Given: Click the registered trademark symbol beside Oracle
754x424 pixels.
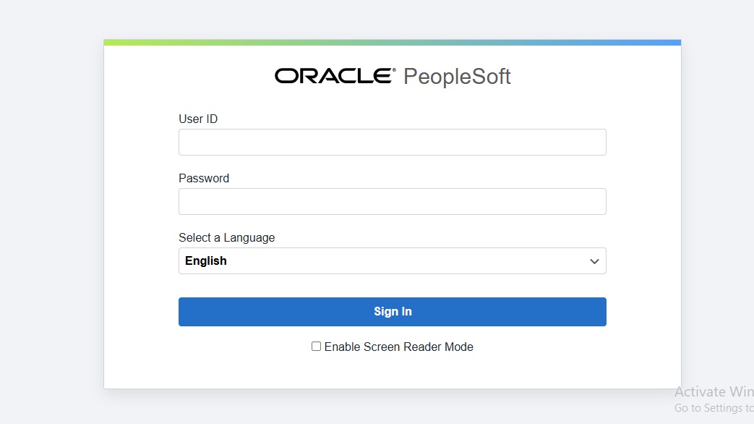Looking at the screenshot, I should [x=394, y=70].
